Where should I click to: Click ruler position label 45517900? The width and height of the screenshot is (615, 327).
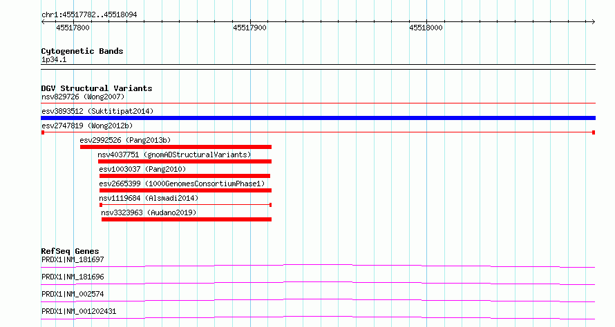click(249, 28)
